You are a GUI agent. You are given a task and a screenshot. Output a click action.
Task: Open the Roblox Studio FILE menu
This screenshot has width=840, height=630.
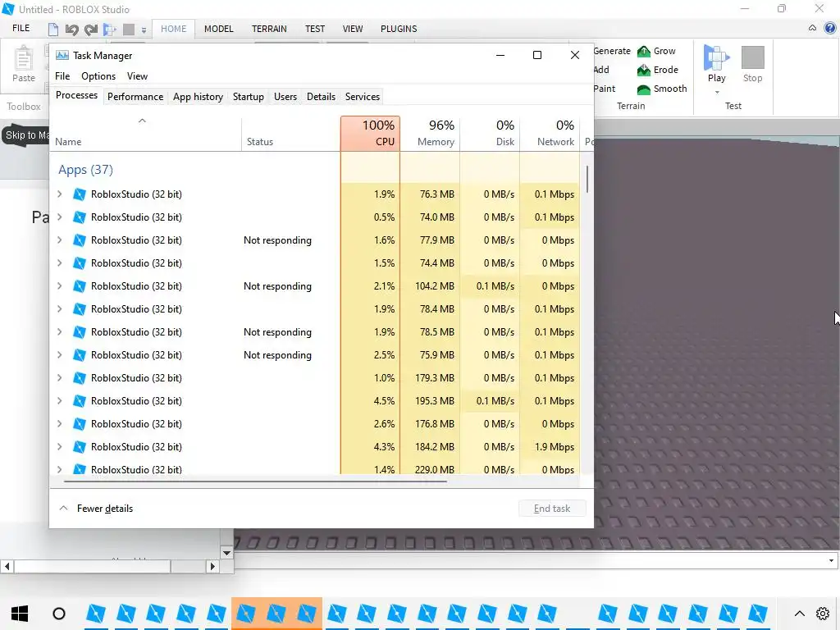21,29
